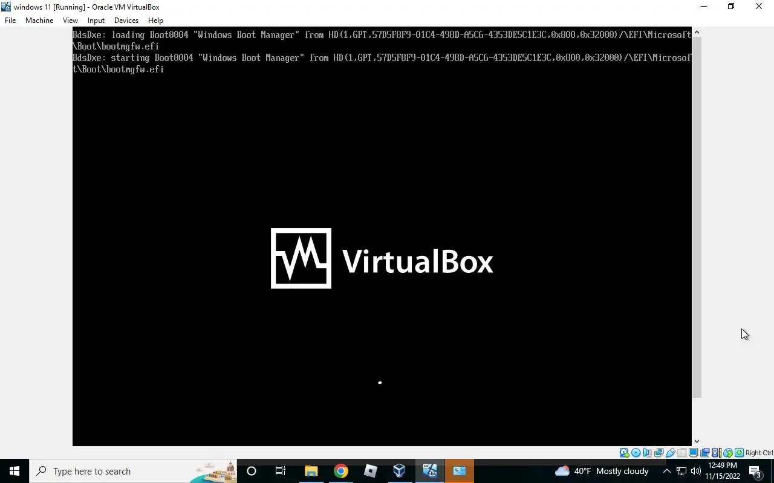Open the clock showing 12:49 PM
Viewport: 774px width, 483px height.
click(723, 471)
